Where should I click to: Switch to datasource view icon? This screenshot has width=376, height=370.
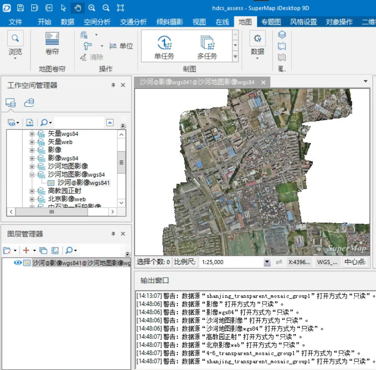pos(29,103)
